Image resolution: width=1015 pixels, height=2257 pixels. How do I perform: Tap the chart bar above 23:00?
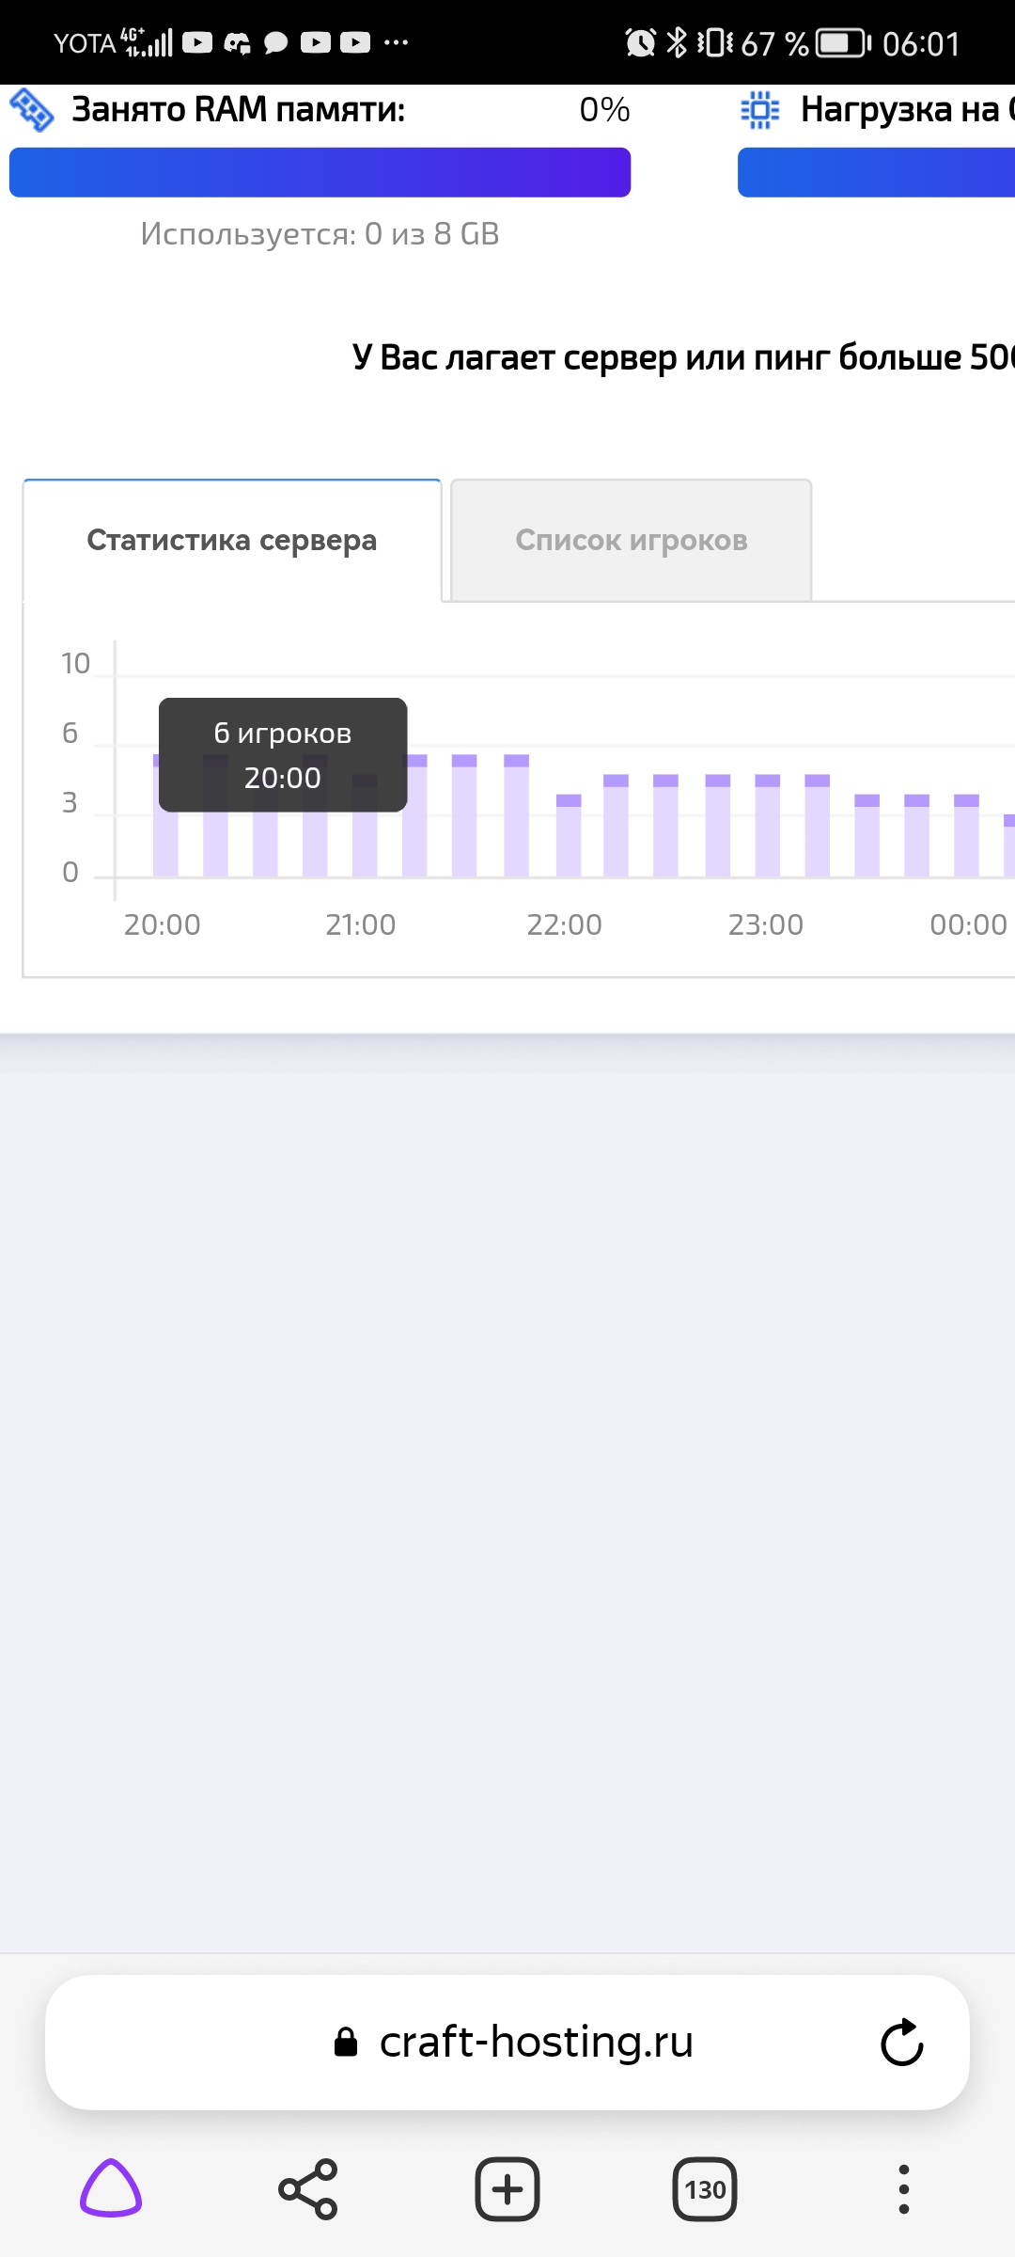point(768,826)
